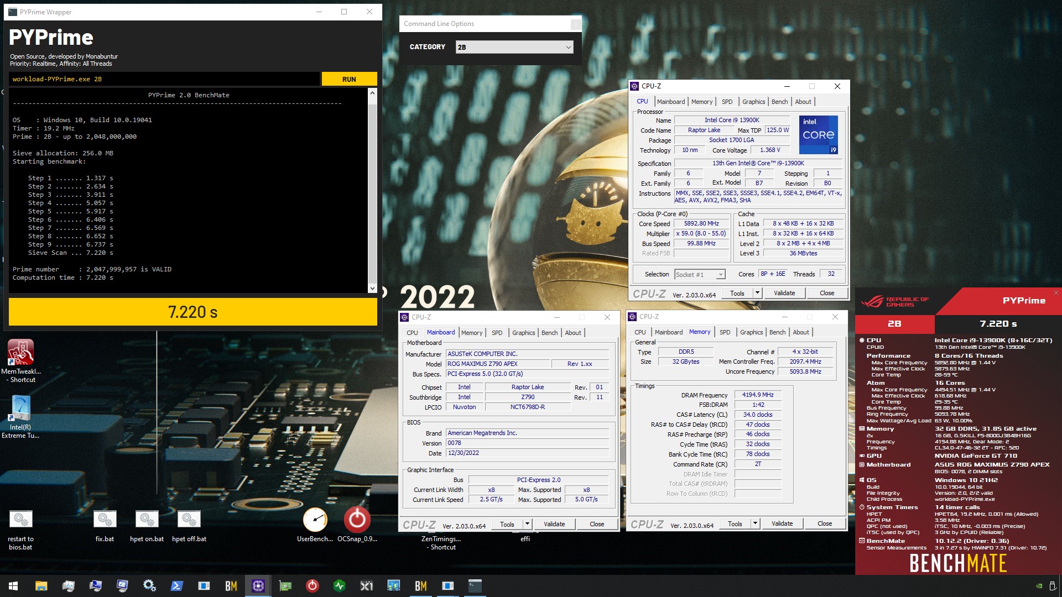The image size is (1062, 597).
Task: Open Graphics tab in CPU-Z Mainboard window
Action: point(523,333)
